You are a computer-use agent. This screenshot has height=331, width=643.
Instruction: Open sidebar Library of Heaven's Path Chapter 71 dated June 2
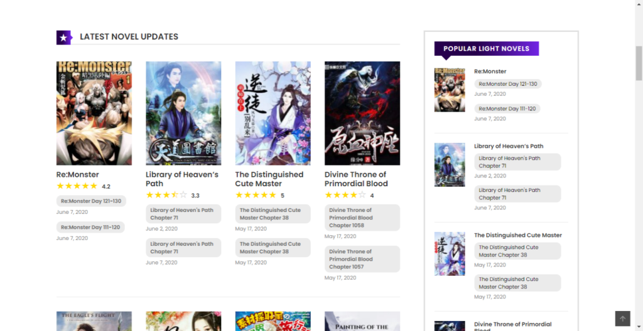(x=517, y=162)
